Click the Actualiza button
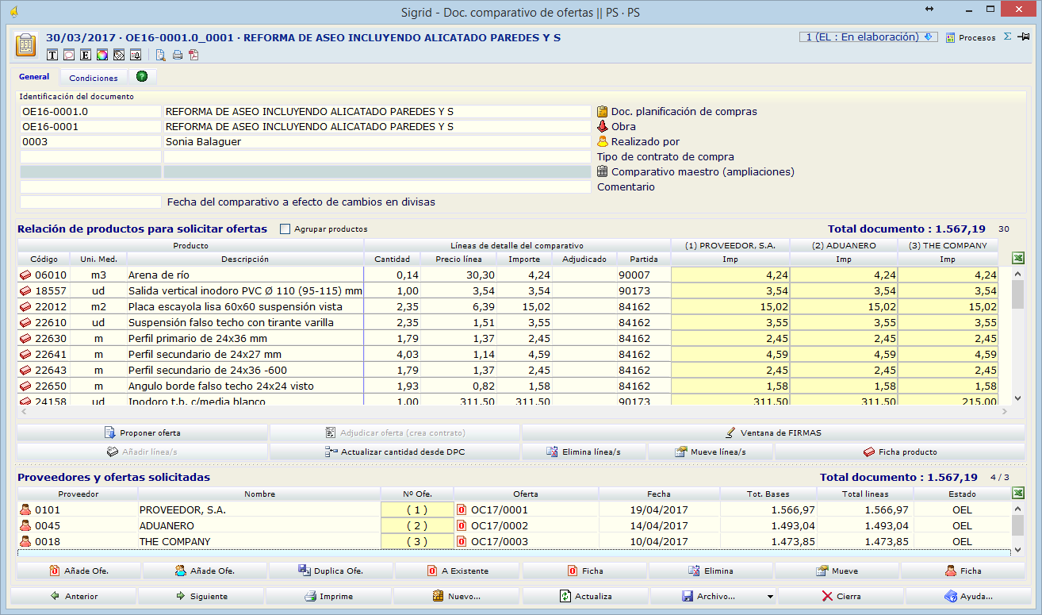Viewport: 1042px width, 615px height. [585, 596]
